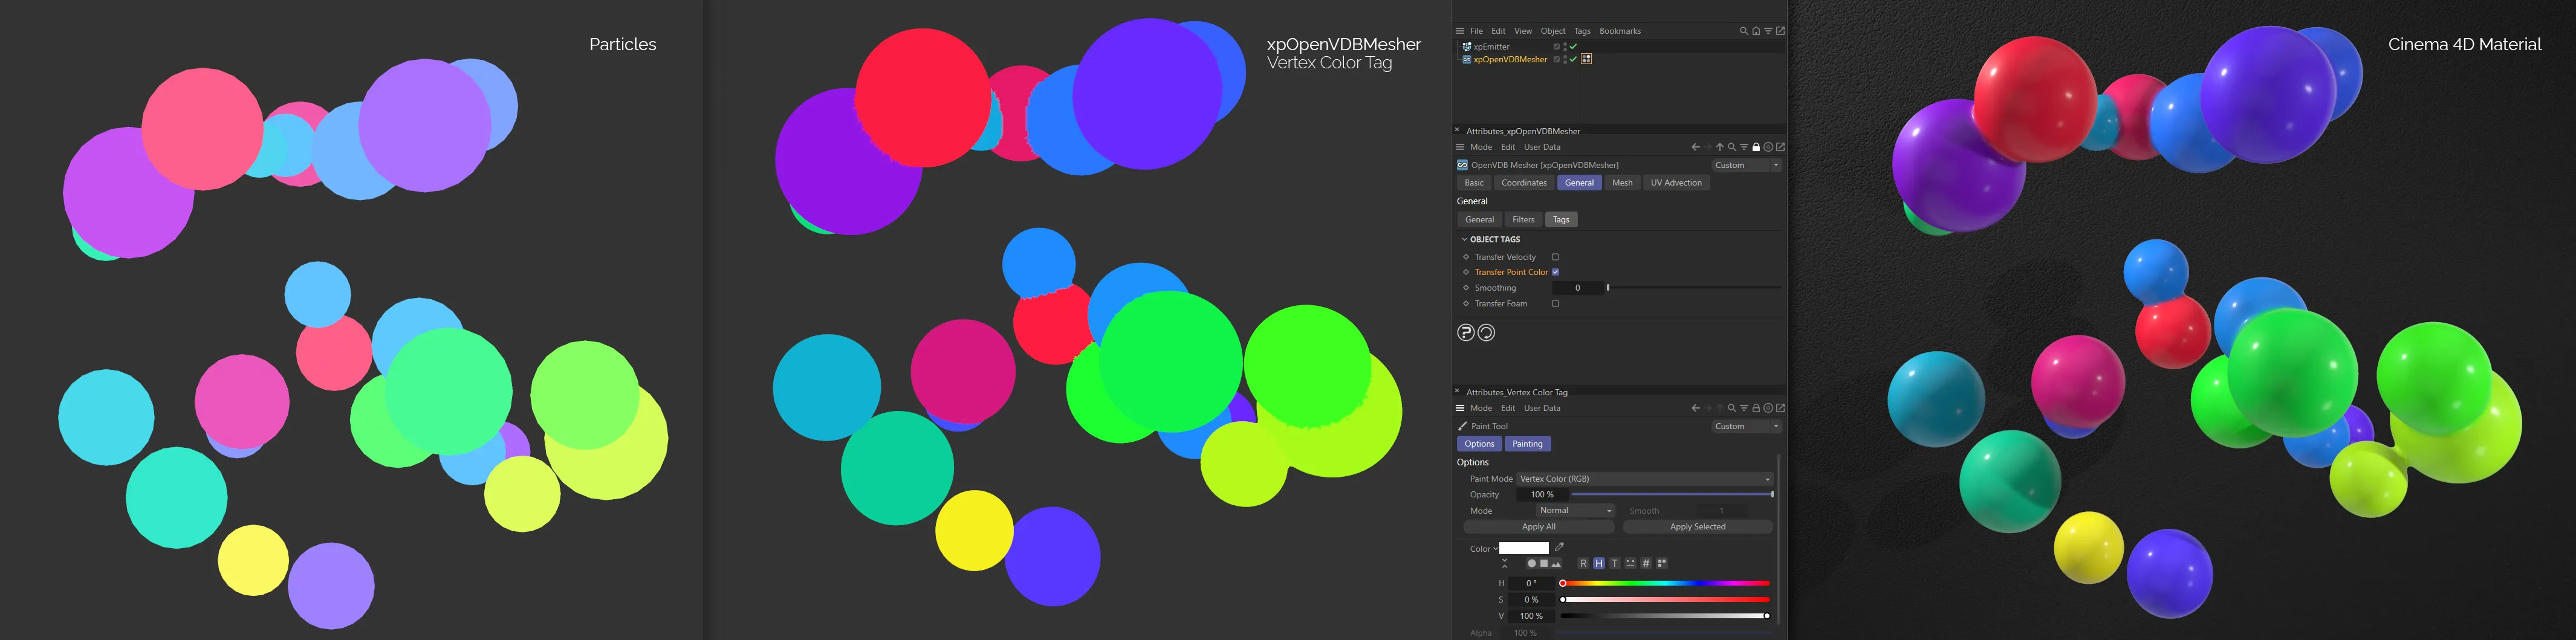Enable the Transfer Foam checkbox
The height and width of the screenshot is (640, 2576).
1555,303
